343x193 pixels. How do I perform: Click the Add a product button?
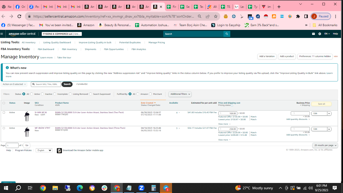coord(287,57)
